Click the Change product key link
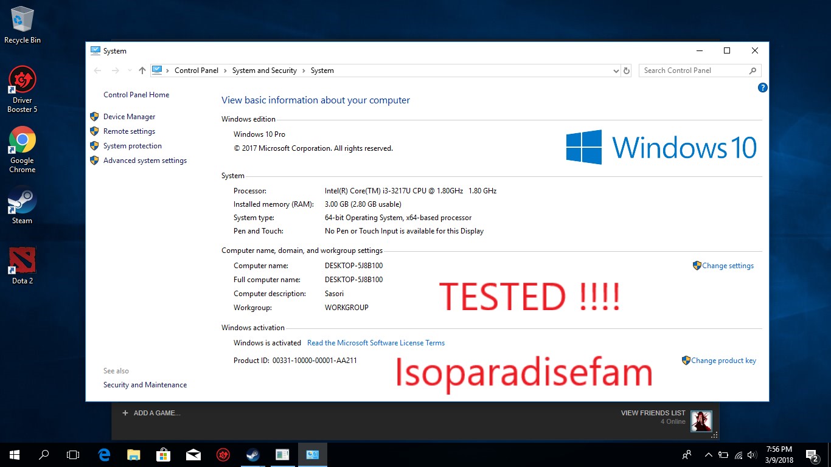The image size is (831, 467). tap(724, 360)
